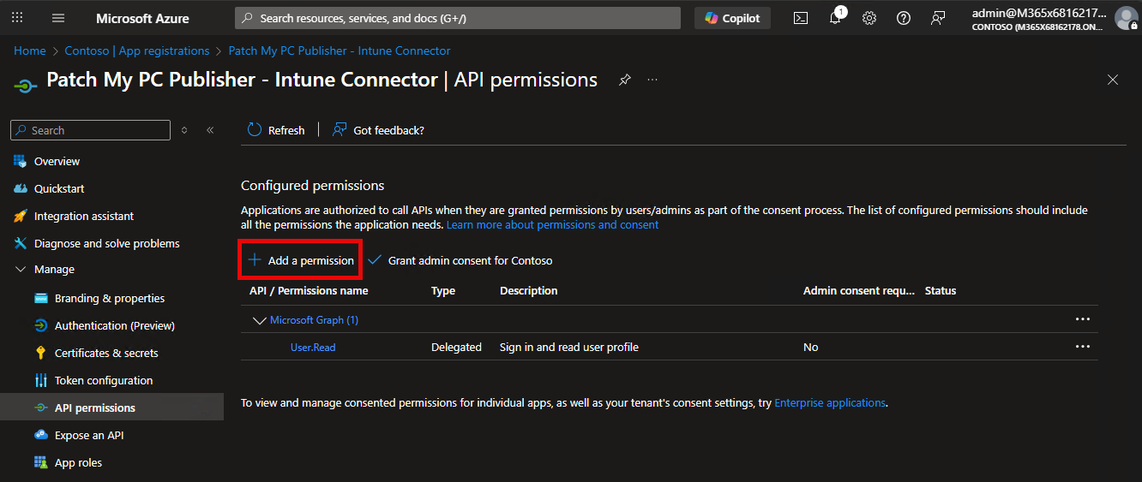The width and height of the screenshot is (1142, 482).
Task: Open the notifications bell
Action: (x=836, y=18)
